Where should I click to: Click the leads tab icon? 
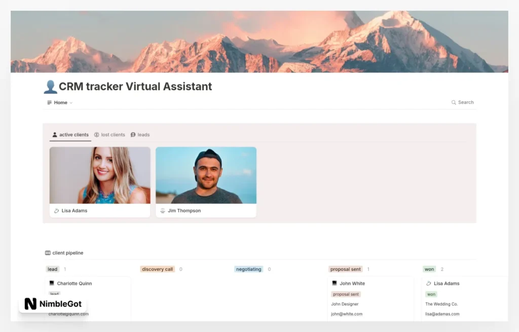point(133,134)
